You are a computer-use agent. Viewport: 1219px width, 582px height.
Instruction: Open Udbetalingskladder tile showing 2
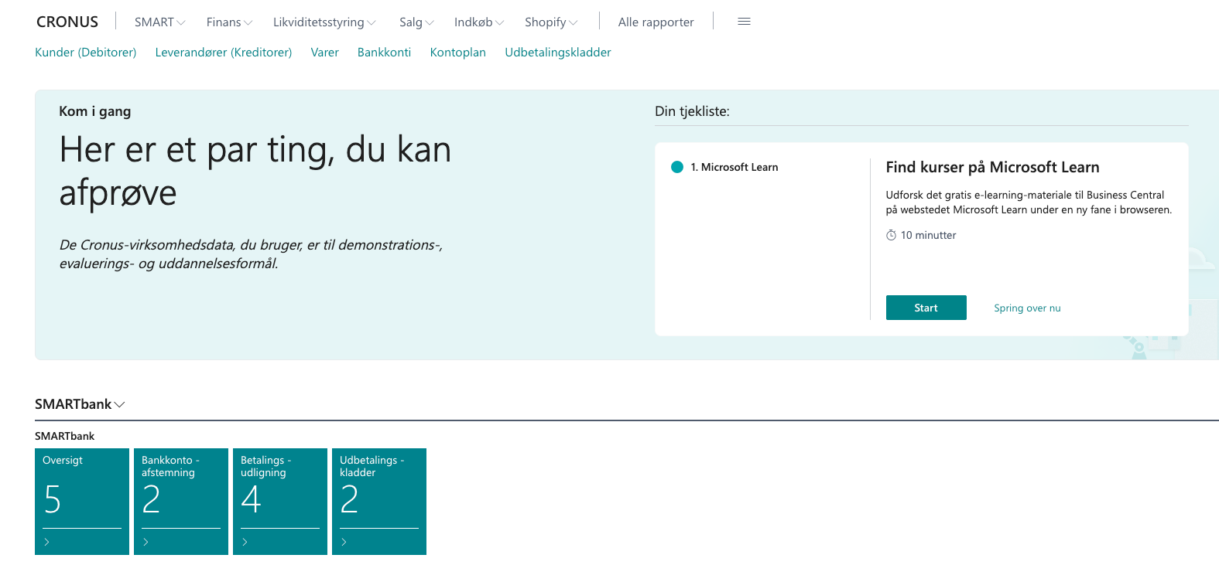click(x=379, y=502)
